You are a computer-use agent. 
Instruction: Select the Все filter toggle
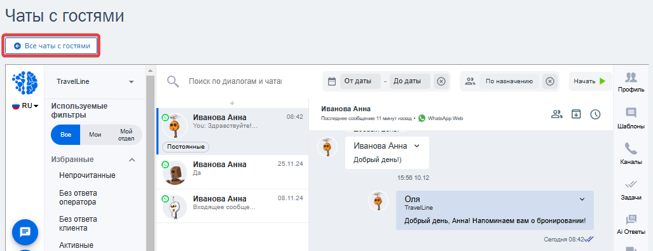(65, 135)
